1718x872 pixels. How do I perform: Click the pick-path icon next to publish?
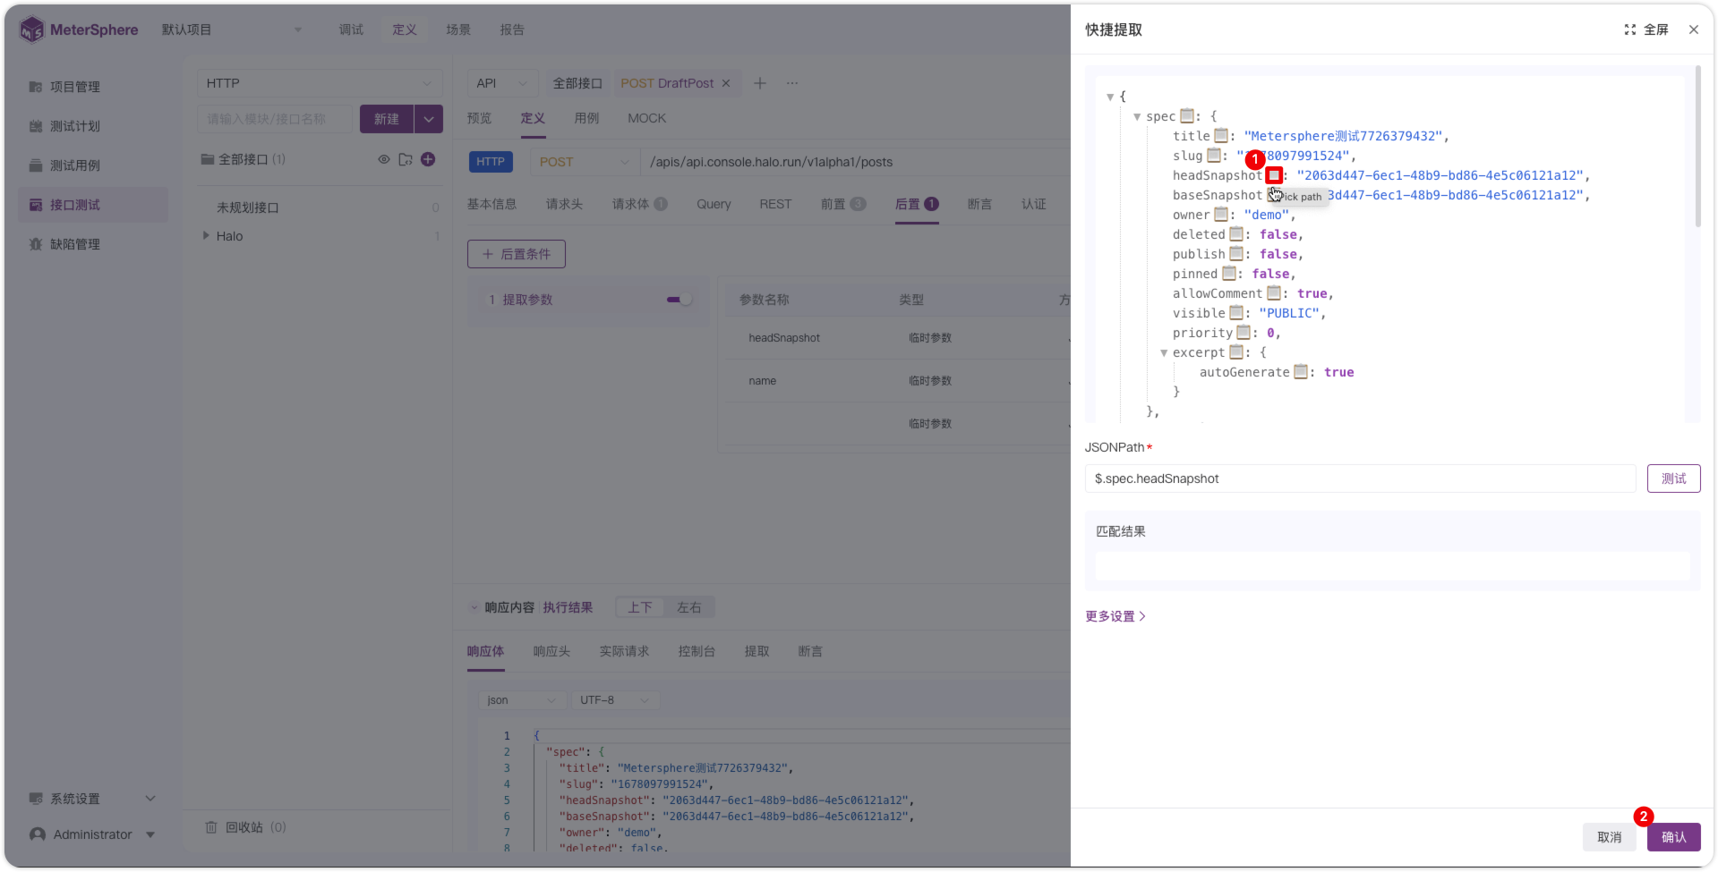coord(1235,254)
